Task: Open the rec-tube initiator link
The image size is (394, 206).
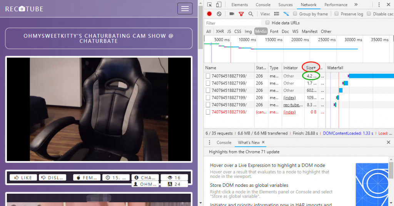Action: pos(293,105)
